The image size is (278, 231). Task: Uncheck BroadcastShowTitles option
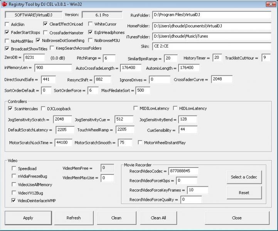point(7,49)
